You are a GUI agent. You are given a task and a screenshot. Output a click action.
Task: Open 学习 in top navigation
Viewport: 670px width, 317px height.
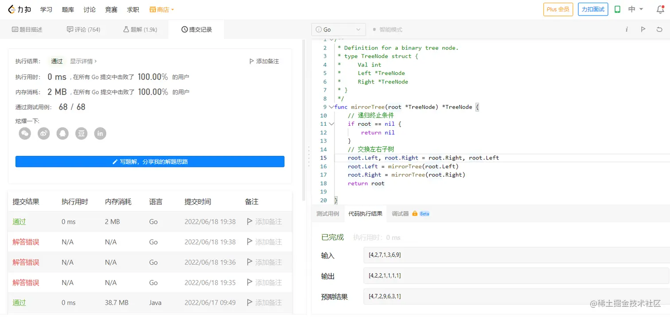(x=46, y=9)
